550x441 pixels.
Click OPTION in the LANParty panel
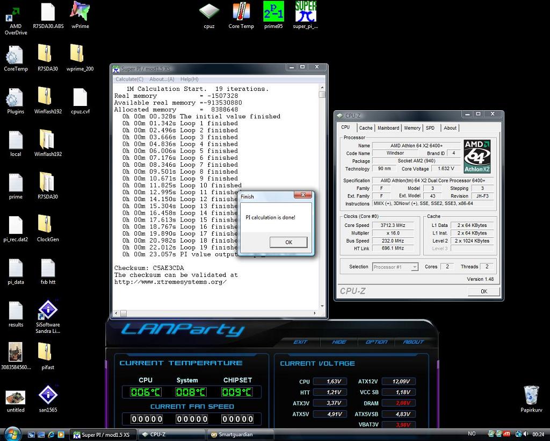pos(377,342)
